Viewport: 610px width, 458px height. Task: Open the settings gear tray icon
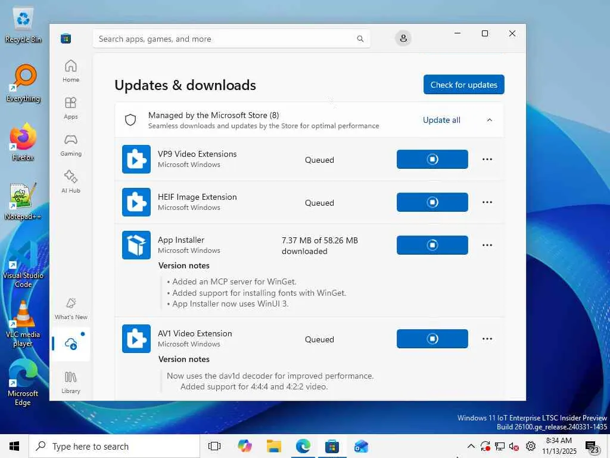pos(531,446)
